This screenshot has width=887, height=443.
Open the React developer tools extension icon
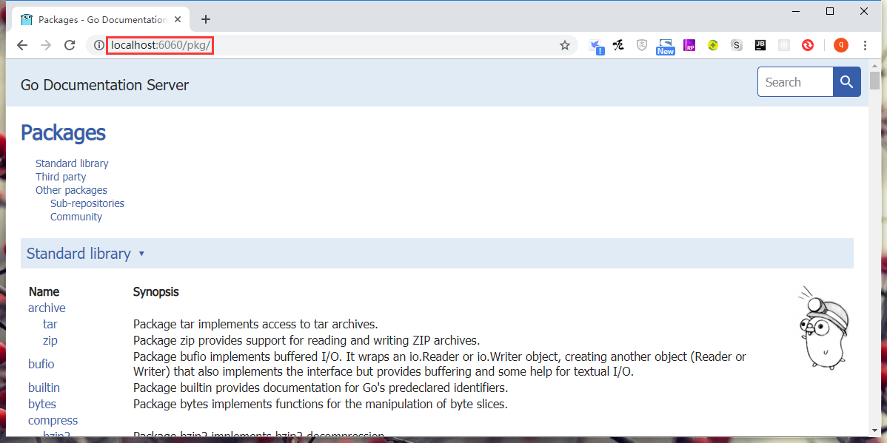coord(783,45)
